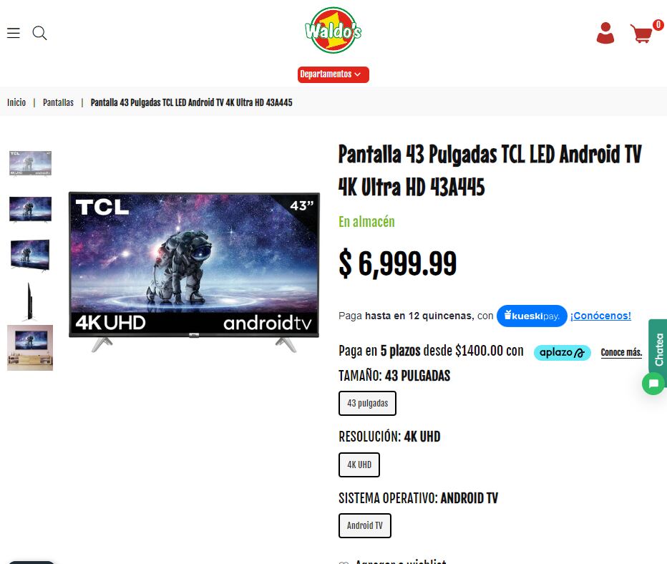Viewport: 667px width, 564px height.
Task: Expand the Departamentos dropdown
Action: (333, 74)
